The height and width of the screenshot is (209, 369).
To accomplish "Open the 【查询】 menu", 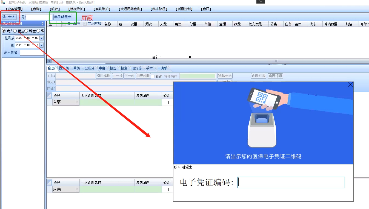I will pyautogui.click(x=36, y=9).
